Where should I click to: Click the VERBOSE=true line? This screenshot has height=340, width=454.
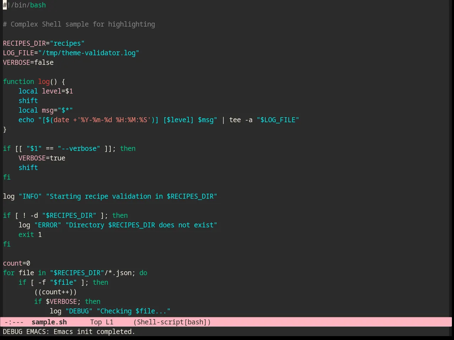coord(42,158)
